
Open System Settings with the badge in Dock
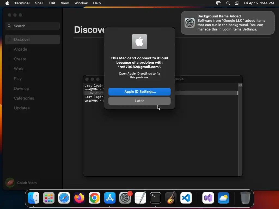[x=125, y=198]
